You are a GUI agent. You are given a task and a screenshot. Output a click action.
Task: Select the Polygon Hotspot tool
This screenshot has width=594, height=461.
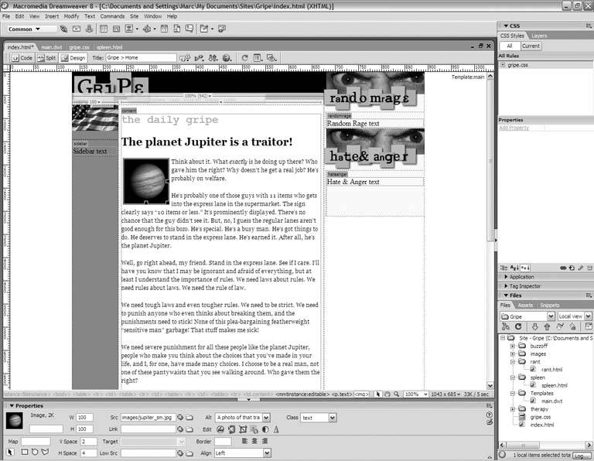coord(45,452)
